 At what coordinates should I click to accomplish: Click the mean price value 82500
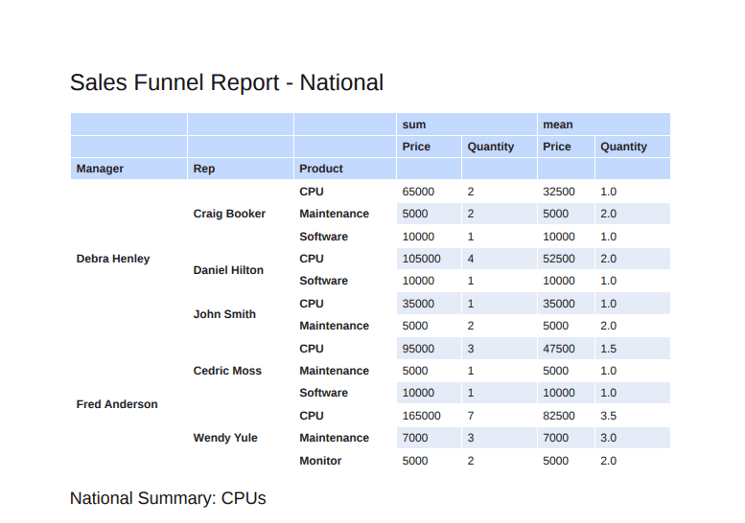click(x=559, y=416)
